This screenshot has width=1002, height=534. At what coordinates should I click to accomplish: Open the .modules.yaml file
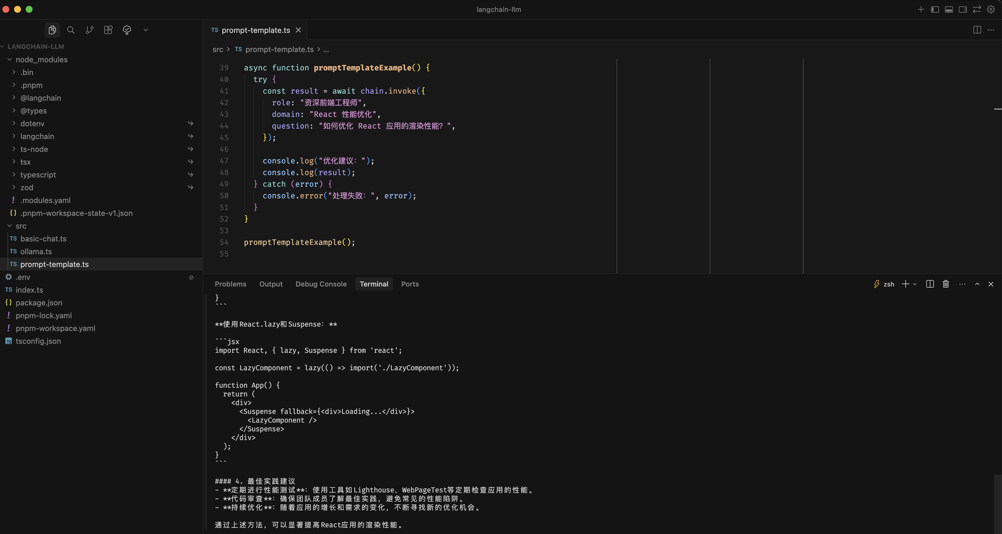[x=101, y=201]
